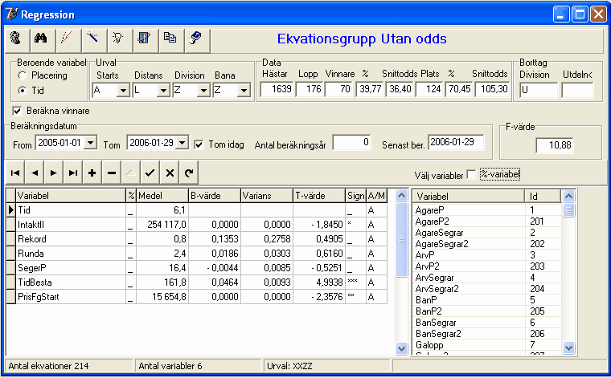
Task: Insert record with plus button
Action: [92, 173]
